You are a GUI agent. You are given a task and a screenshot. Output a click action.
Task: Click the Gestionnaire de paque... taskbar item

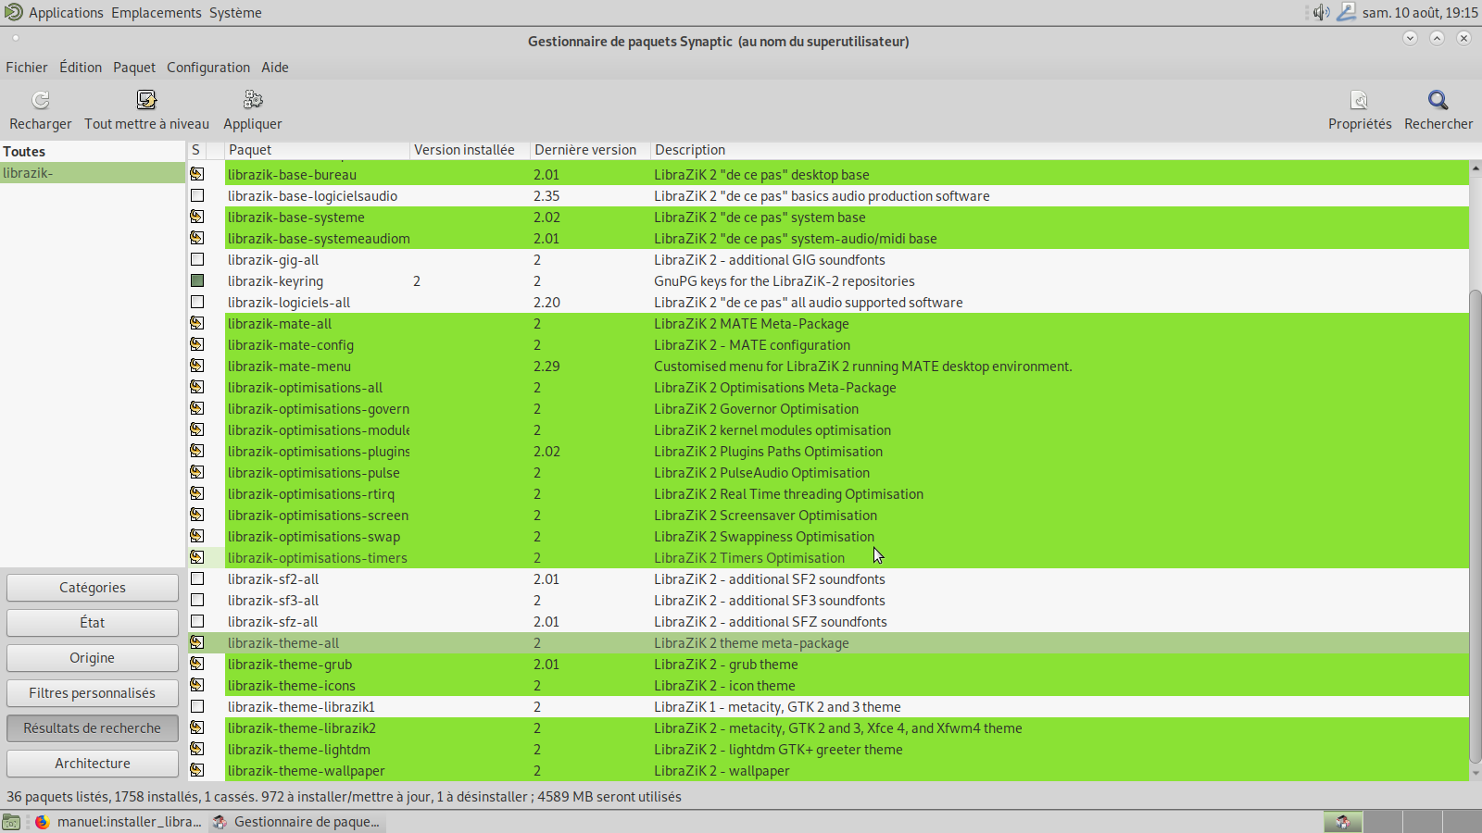point(296,822)
